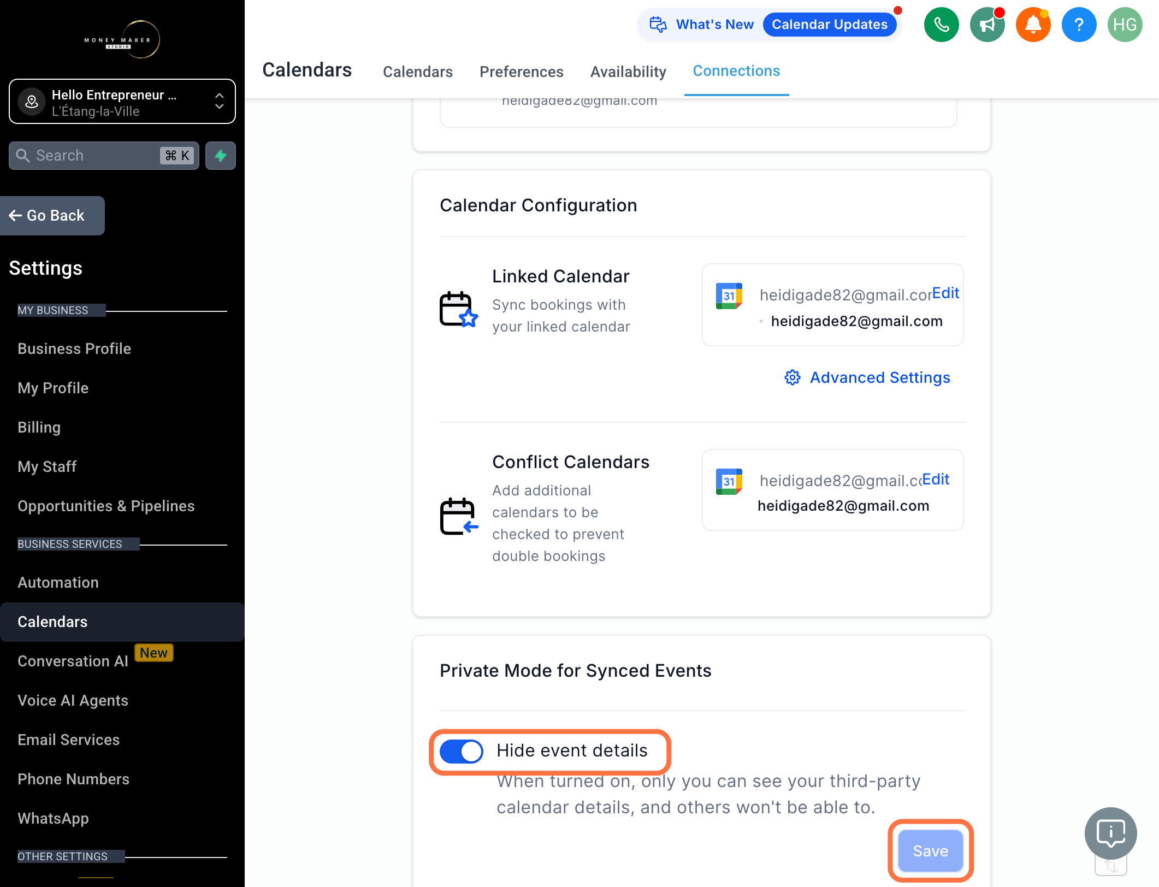
Task: Click the blue question mark help icon
Action: click(x=1079, y=25)
